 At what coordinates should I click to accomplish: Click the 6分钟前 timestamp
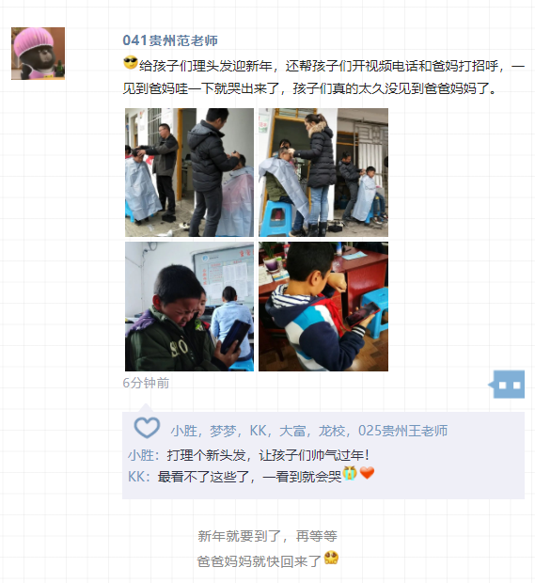[146, 383]
